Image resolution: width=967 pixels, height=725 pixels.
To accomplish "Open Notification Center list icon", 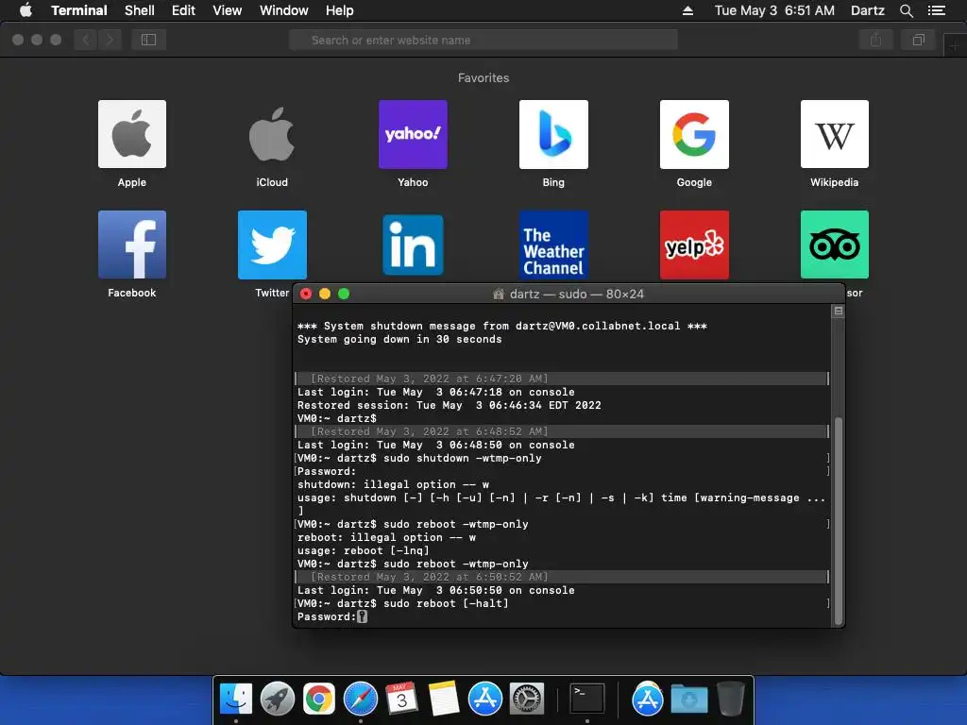I will click(937, 10).
